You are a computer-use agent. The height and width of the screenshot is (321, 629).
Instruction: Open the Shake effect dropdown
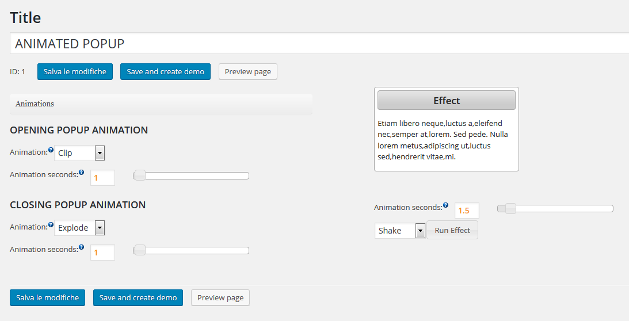[x=400, y=231]
